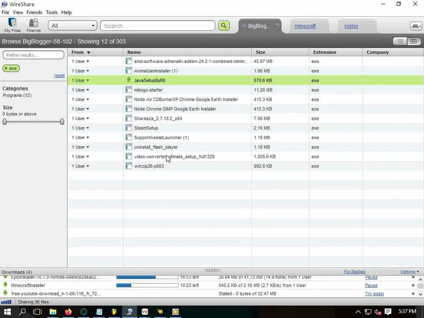This screenshot has height=318, width=424.
Task: Click the green download icon beside JavaSetup8u60
Action: (x=129, y=80)
